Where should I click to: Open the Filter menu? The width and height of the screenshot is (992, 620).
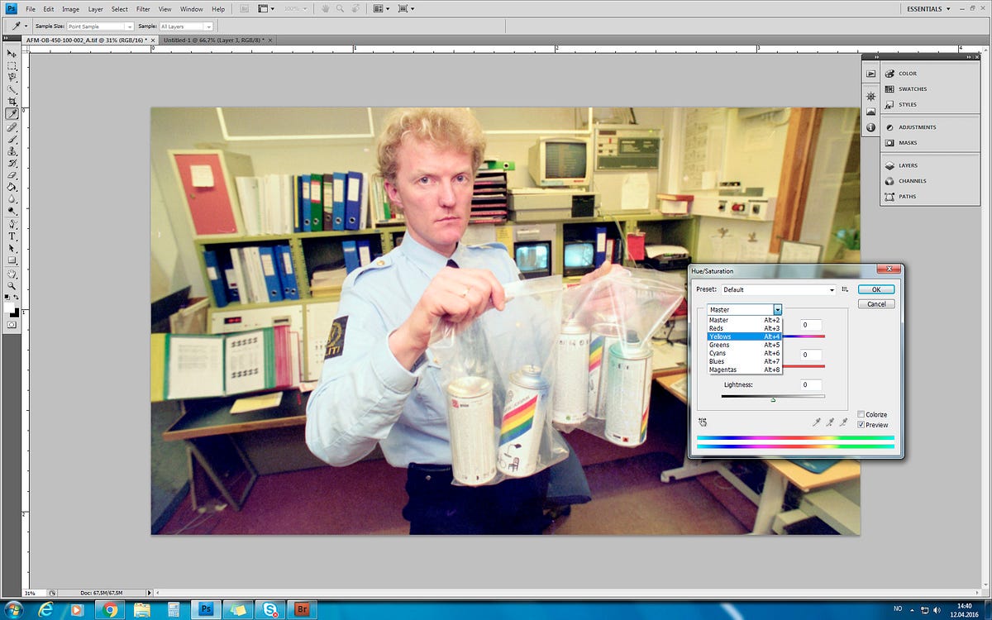[143, 9]
